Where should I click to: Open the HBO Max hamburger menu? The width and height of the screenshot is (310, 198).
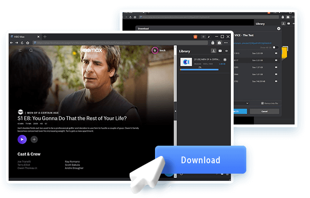(20, 51)
